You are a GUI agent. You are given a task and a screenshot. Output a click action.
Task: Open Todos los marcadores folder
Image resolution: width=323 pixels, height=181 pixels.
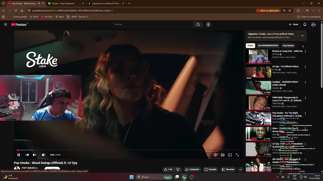point(309,17)
